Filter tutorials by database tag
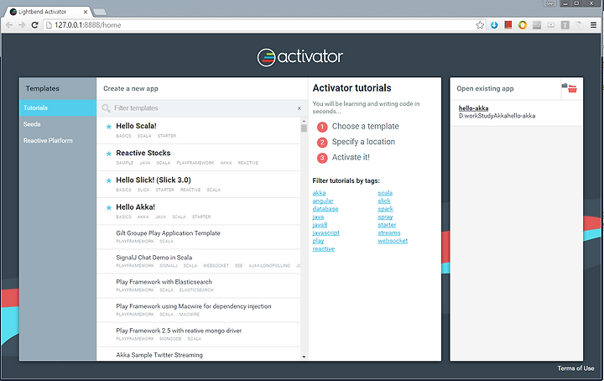This screenshot has width=604, height=381. click(325, 209)
